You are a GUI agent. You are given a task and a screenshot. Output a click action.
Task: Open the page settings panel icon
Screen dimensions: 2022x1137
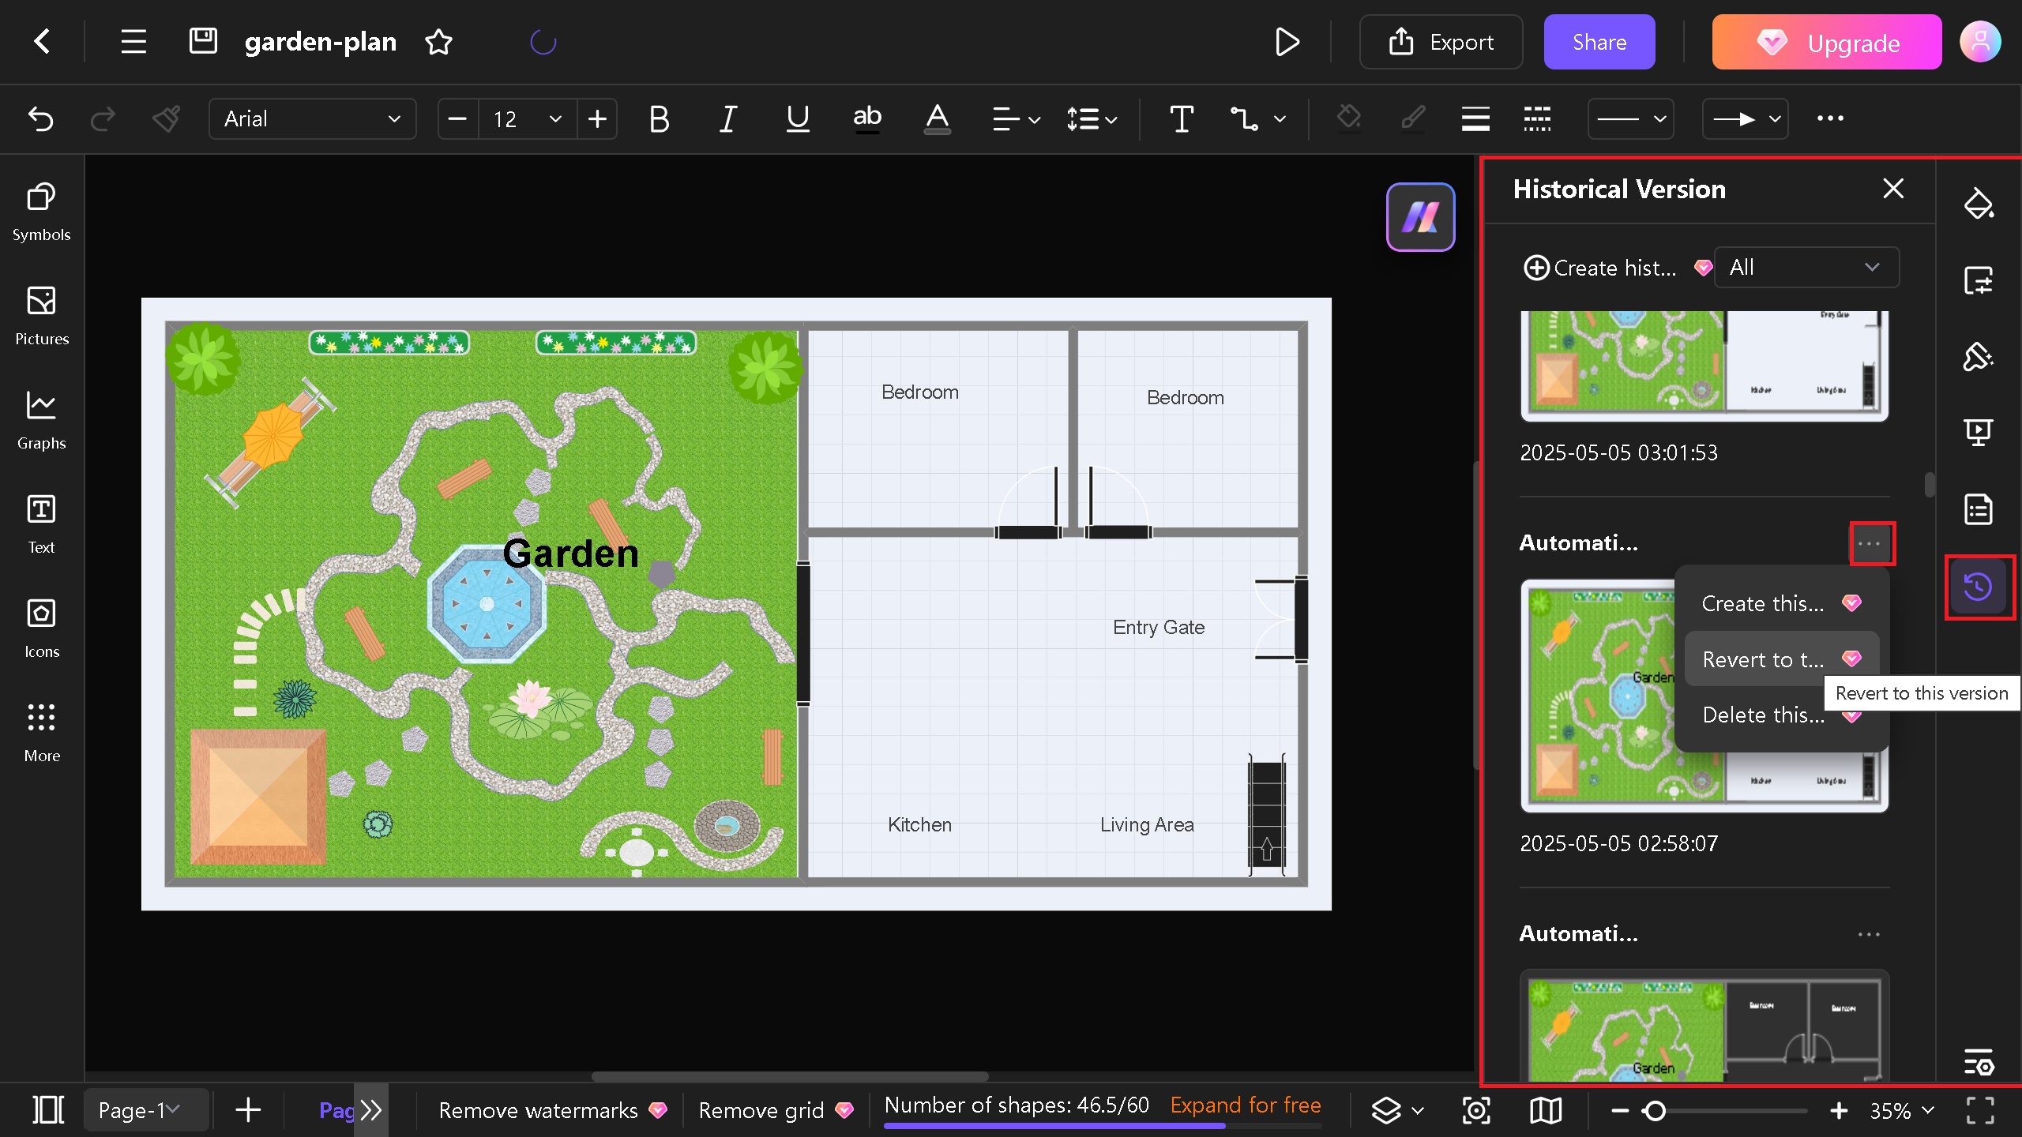pyautogui.click(x=1978, y=280)
